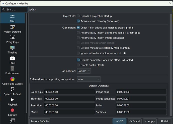Open the Proxy Clips icon
This screenshot has height=124, width=173.
(12, 37)
